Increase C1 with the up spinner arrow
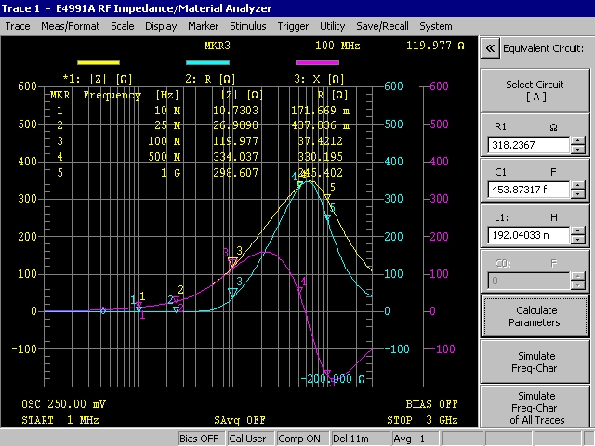This screenshot has width=595, height=446. 577,186
